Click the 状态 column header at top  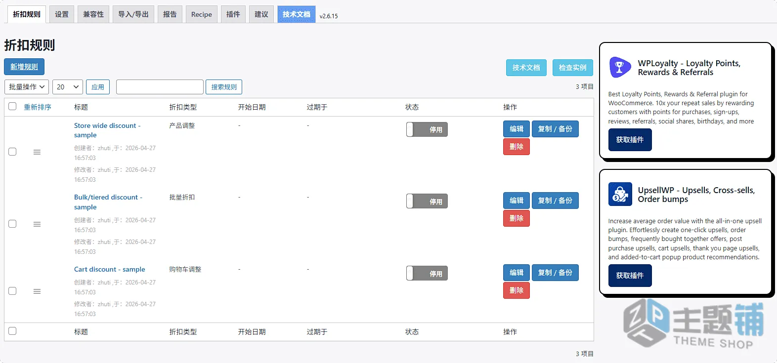point(412,107)
